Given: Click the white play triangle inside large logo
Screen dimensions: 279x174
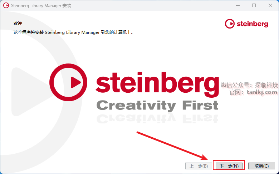Looking at the screenshot, I should click(75, 82).
